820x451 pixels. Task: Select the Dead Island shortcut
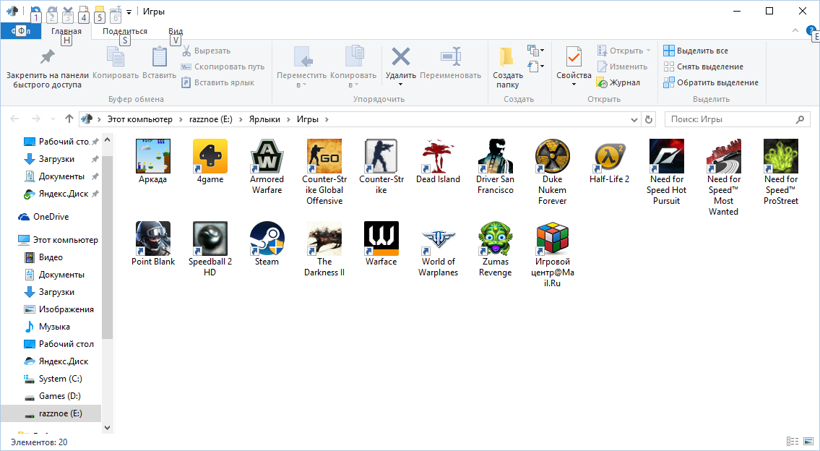pyautogui.click(x=438, y=157)
